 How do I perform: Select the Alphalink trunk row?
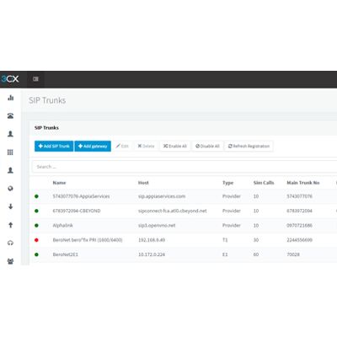(x=184, y=226)
